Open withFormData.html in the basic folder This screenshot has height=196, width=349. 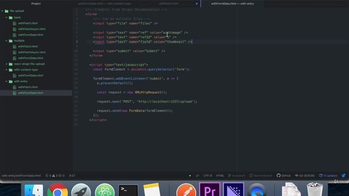click(x=31, y=35)
